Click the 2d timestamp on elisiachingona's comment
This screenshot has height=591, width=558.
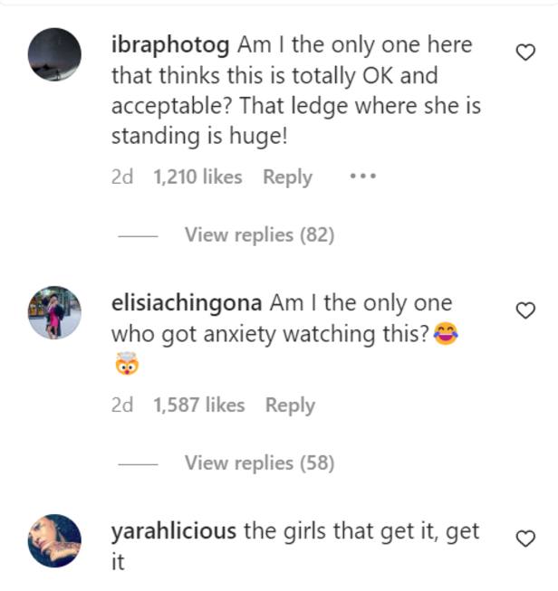pos(122,405)
